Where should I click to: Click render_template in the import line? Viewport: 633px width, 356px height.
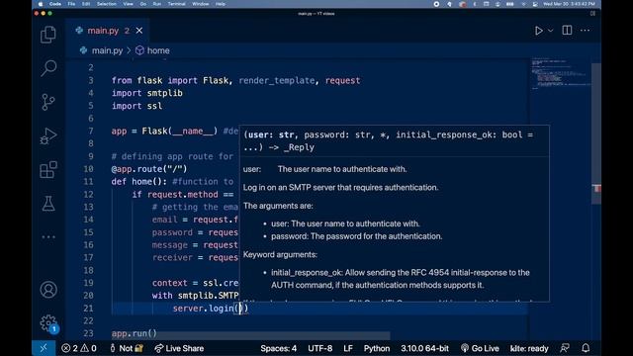277,80
